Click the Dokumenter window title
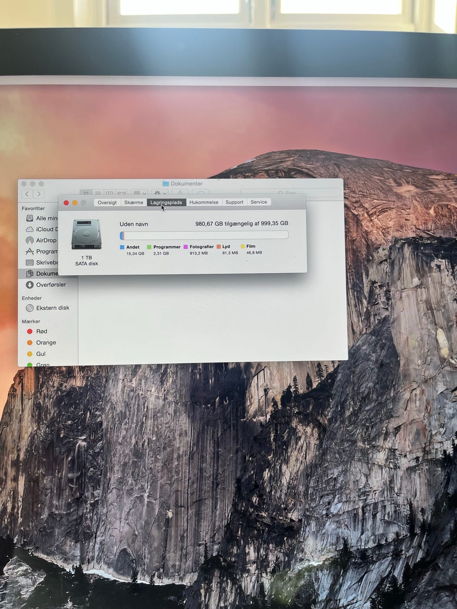The width and height of the screenshot is (457, 609). point(182,184)
